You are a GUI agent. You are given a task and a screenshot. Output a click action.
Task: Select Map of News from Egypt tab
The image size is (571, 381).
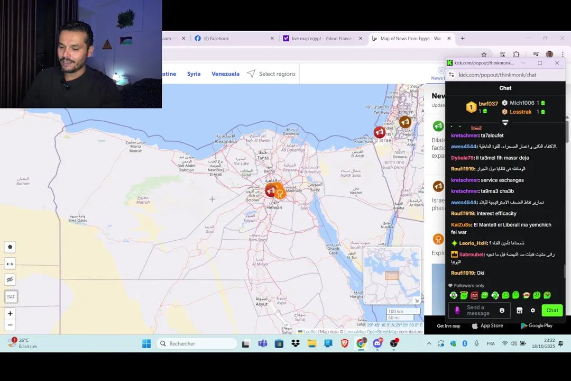pos(410,38)
